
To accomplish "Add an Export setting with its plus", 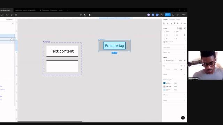I will tap(185, 100).
